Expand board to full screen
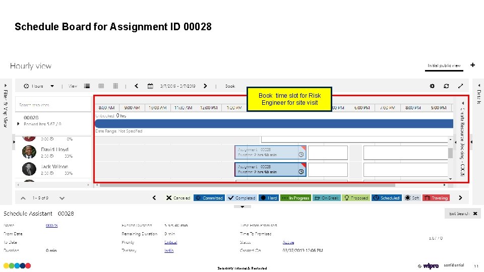484x272 pixels. pyautogui.click(x=460, y=86)
